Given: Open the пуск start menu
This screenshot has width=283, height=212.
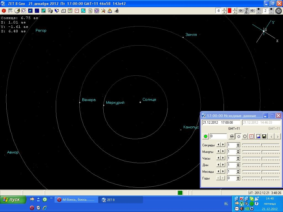Looking at the screenshot, I should pos(13,200).
